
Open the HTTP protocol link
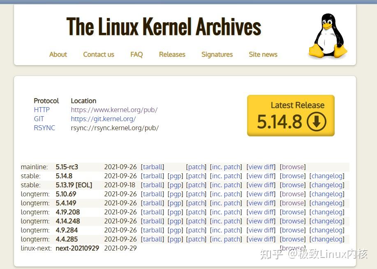42,110
